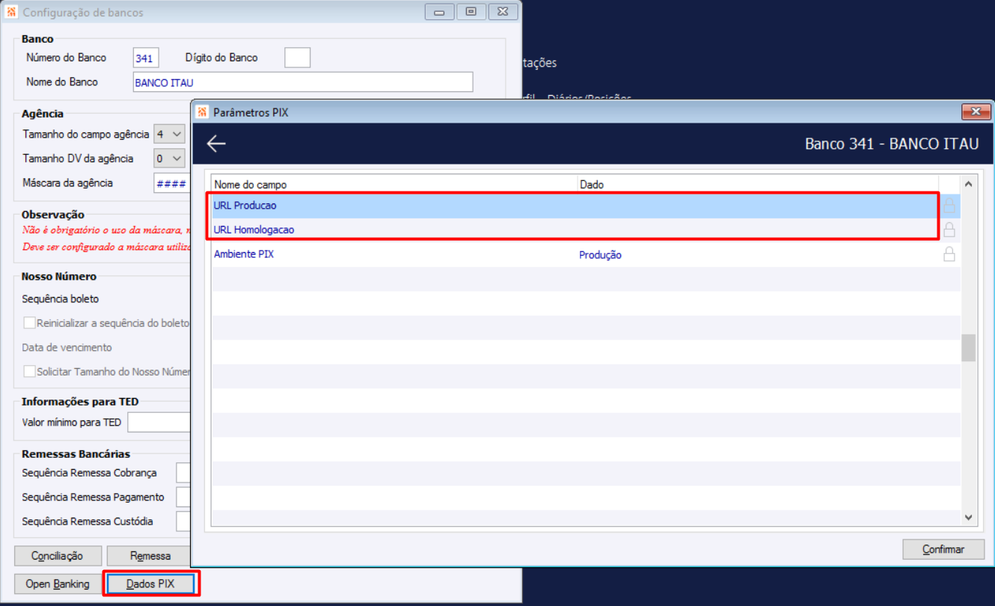Click the Nome do campo column header
995x606 pixels.
(x=394, y=184)
